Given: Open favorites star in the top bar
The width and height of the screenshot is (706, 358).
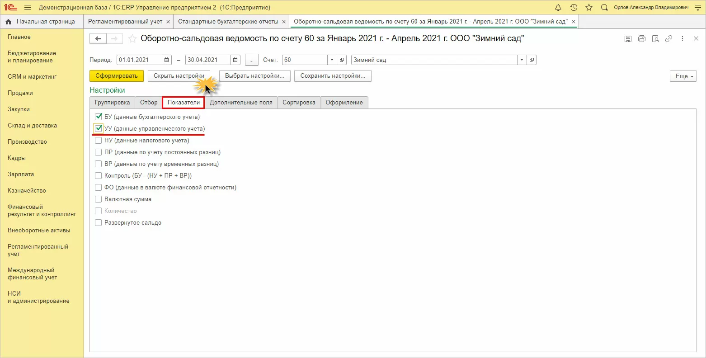Looking at the screenshot, I should (x=589, y=8).
